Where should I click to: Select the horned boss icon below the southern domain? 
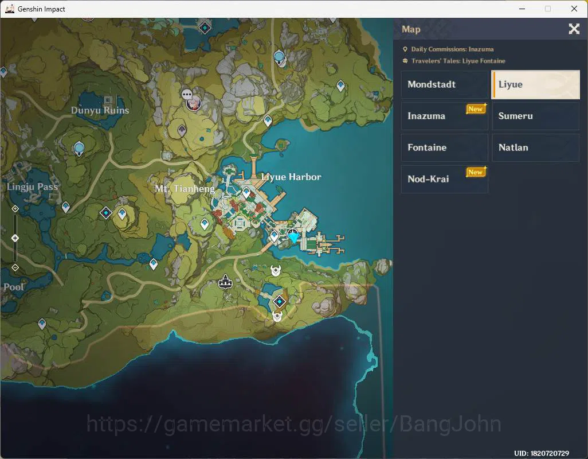(x=277, y=316)
